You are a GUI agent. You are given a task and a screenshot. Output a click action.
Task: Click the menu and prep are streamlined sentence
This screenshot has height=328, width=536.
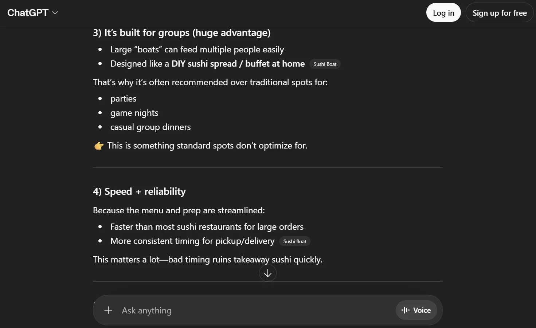point(179,210)
